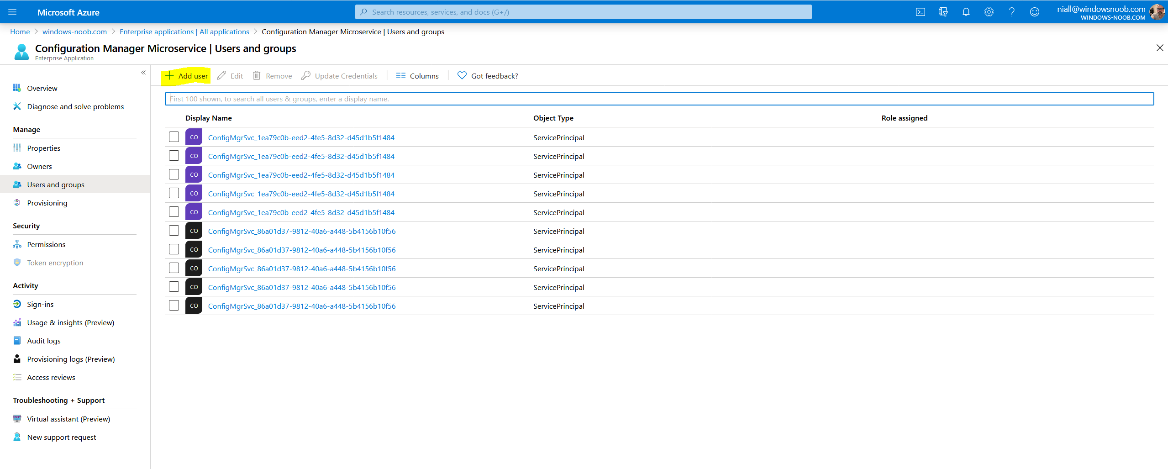This screenshot has height=469, width=1168.
Task: Tick checkbox of first ConfigMgrSvc_86a01d37 row
Action: pyautogui.click(x=174, y=231)
